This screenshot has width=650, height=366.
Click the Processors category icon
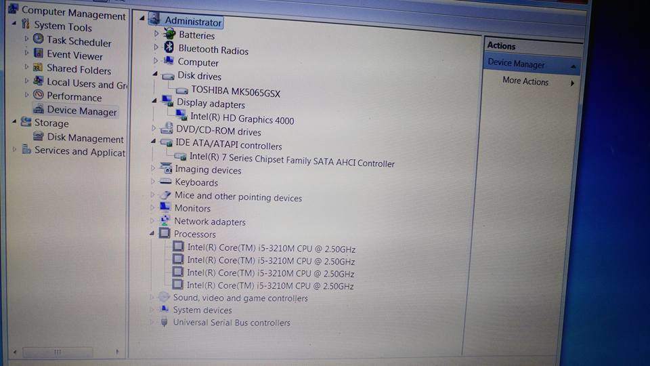[164, 232]
